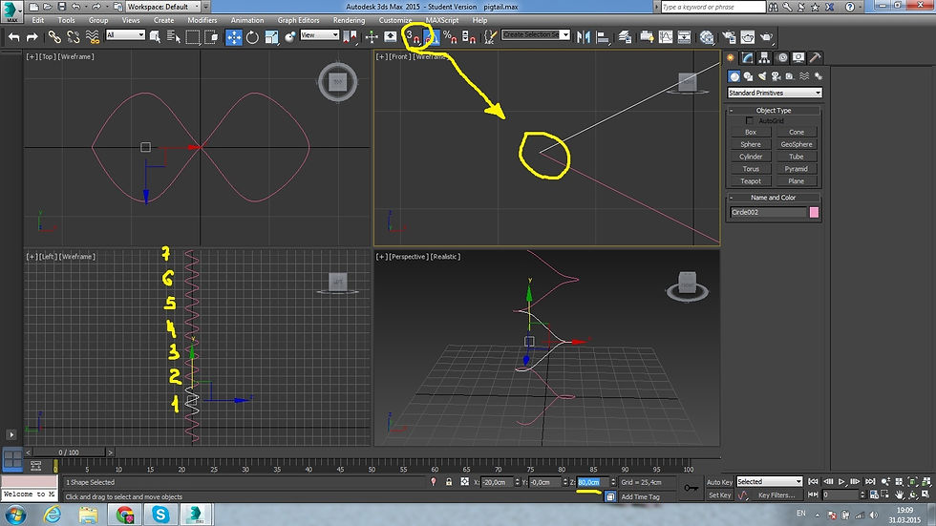This screenshot has width=936, height=526.
Task: Open the View reference coordinate dropdown
Action: click(x=319, y=35)
